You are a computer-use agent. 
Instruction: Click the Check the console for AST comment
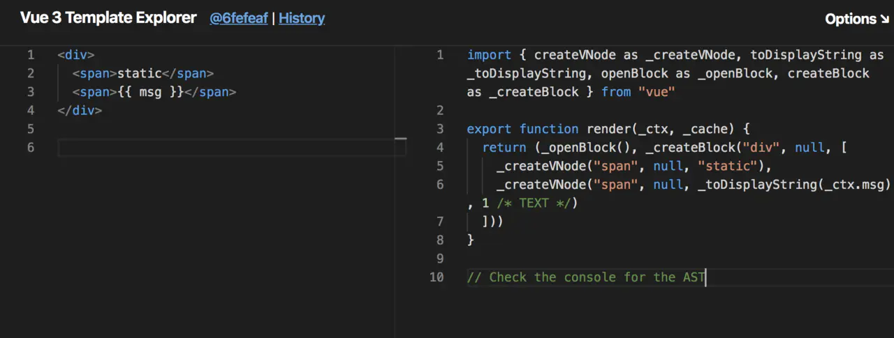click(586, 277)
